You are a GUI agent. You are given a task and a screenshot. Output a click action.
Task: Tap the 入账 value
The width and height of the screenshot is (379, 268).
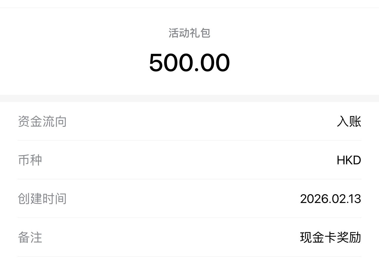349,122
